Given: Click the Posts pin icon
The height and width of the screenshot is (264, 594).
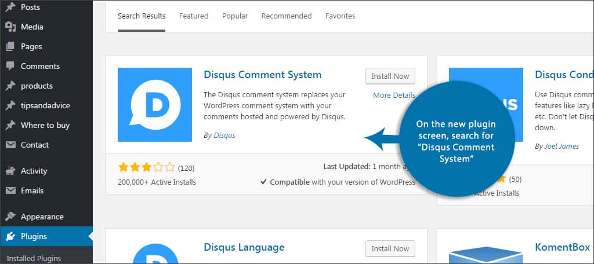Looking at the screenshot, I should tap(10, 7).
